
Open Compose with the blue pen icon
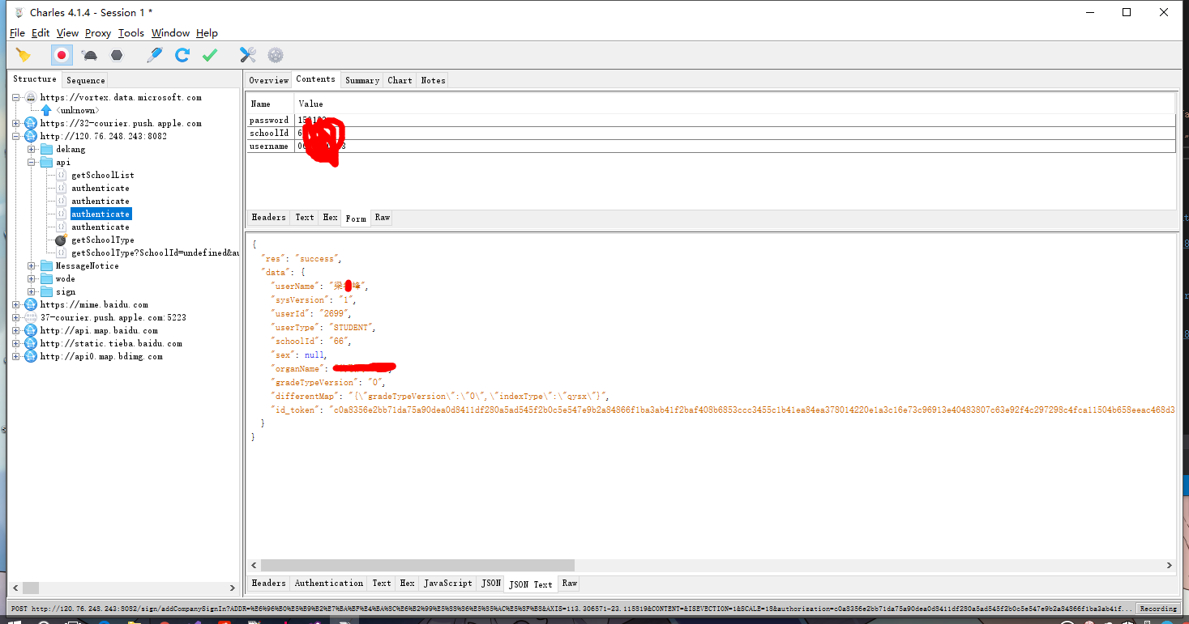pyautogui.click(x=155, y=55)
